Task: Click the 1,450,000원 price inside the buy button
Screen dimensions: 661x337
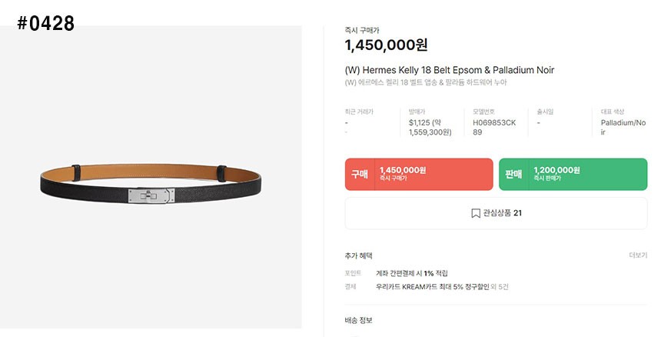Action: point(403,170)
